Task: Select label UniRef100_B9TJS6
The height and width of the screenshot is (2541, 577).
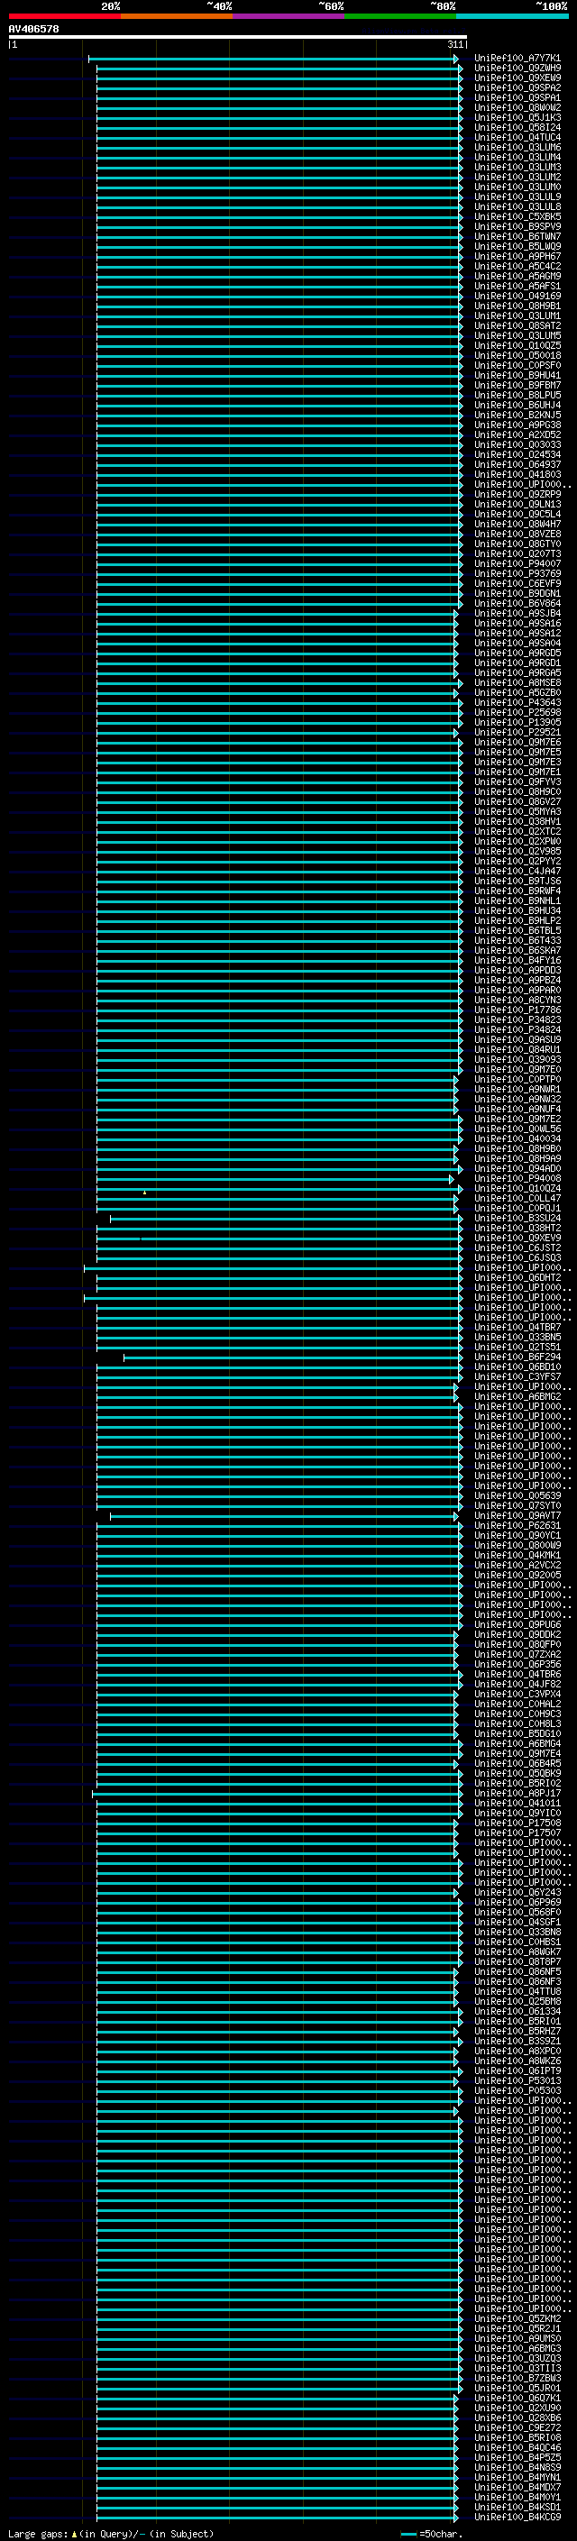Action: tap(517, 881)
